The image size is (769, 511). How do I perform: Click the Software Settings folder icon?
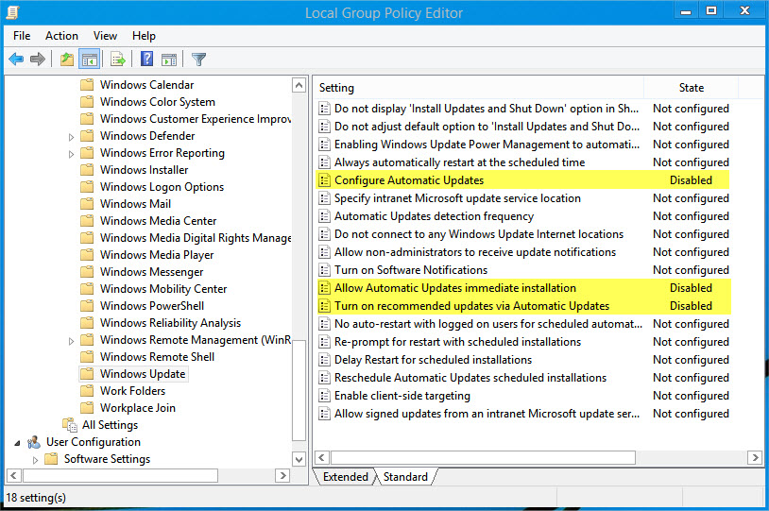pyautogui.click(x=52, y=459)
